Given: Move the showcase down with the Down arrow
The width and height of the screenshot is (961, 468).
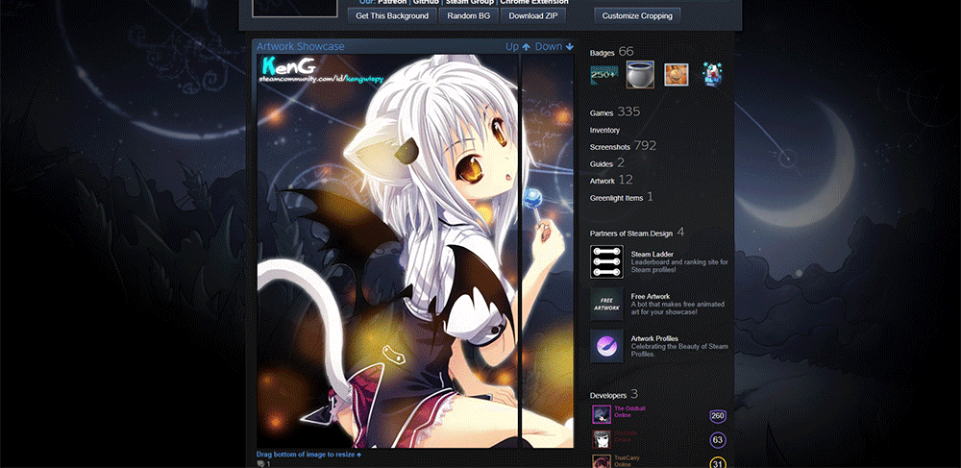Looking at the screenshot, I should [x=554, y=46].
